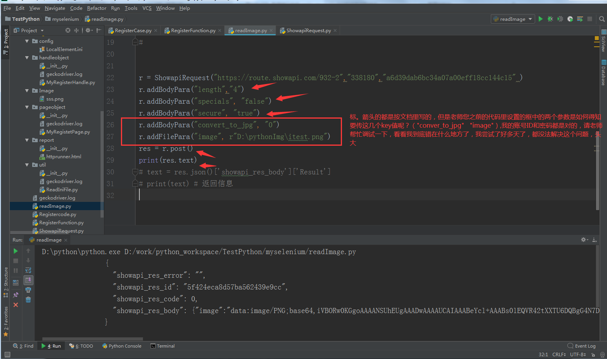This screenshot has height=359, width=607.
Task: Switch to RegisterCase.py editor tab
Action: coord(133,30)
